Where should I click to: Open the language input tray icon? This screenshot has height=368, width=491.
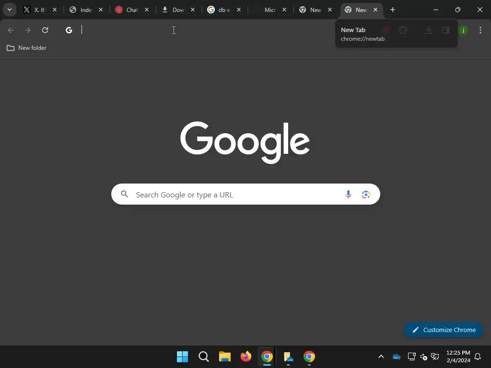click(435, 356)
